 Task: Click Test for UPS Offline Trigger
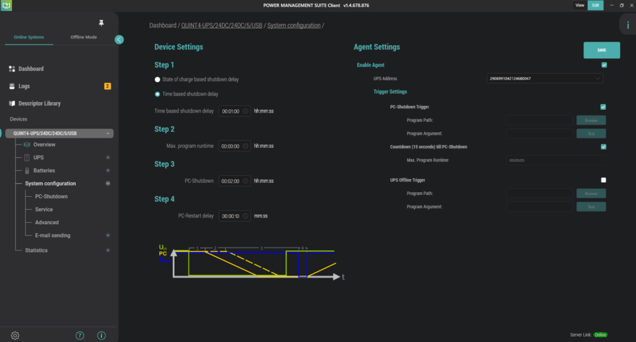pos(591,207)
